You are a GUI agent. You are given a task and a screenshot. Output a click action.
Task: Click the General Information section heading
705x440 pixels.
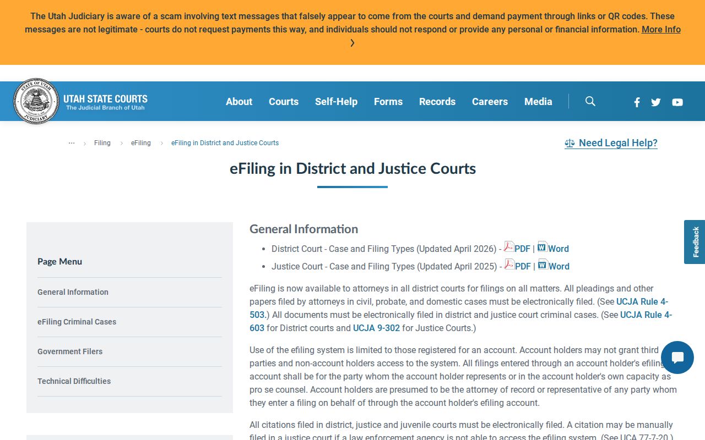coord(303,229)
